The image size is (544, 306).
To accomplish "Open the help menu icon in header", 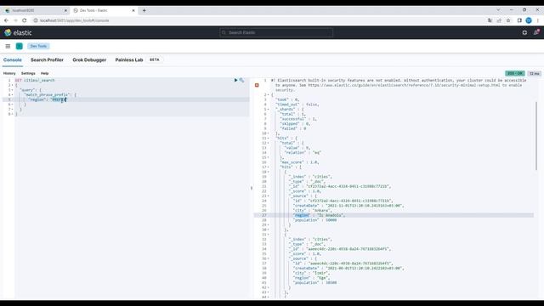I will pos(524,32).
